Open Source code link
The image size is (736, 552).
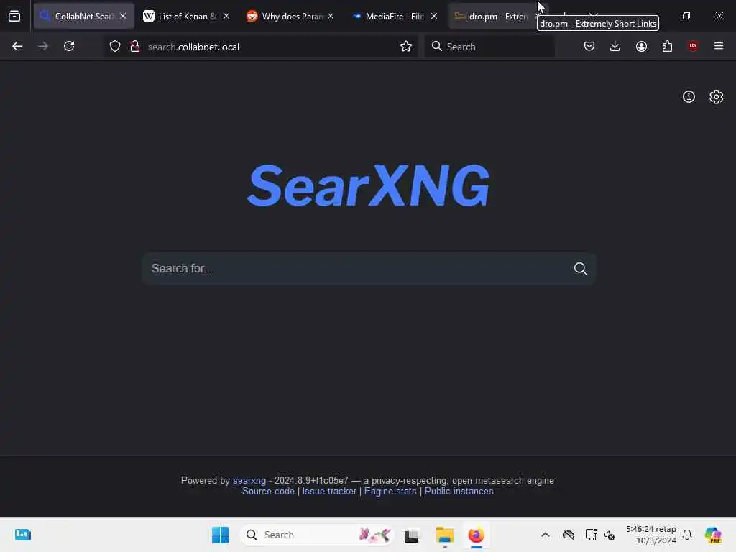[268, 492]
